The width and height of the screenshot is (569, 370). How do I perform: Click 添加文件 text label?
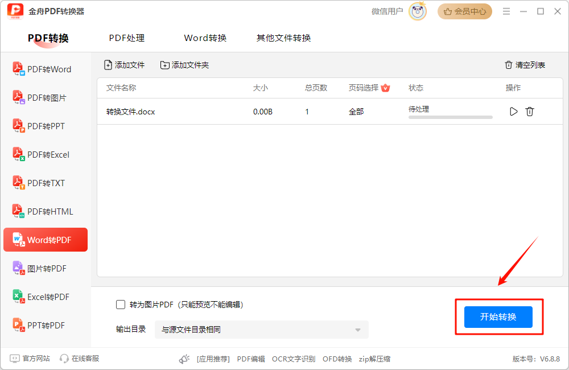point(130,65)
